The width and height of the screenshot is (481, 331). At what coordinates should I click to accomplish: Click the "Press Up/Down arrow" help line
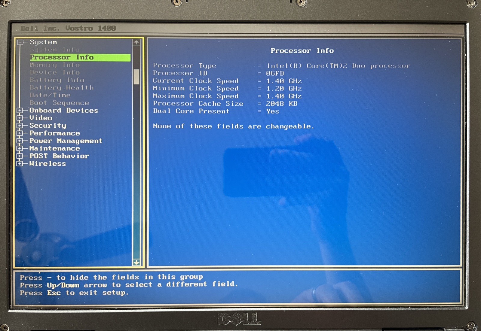129,284
